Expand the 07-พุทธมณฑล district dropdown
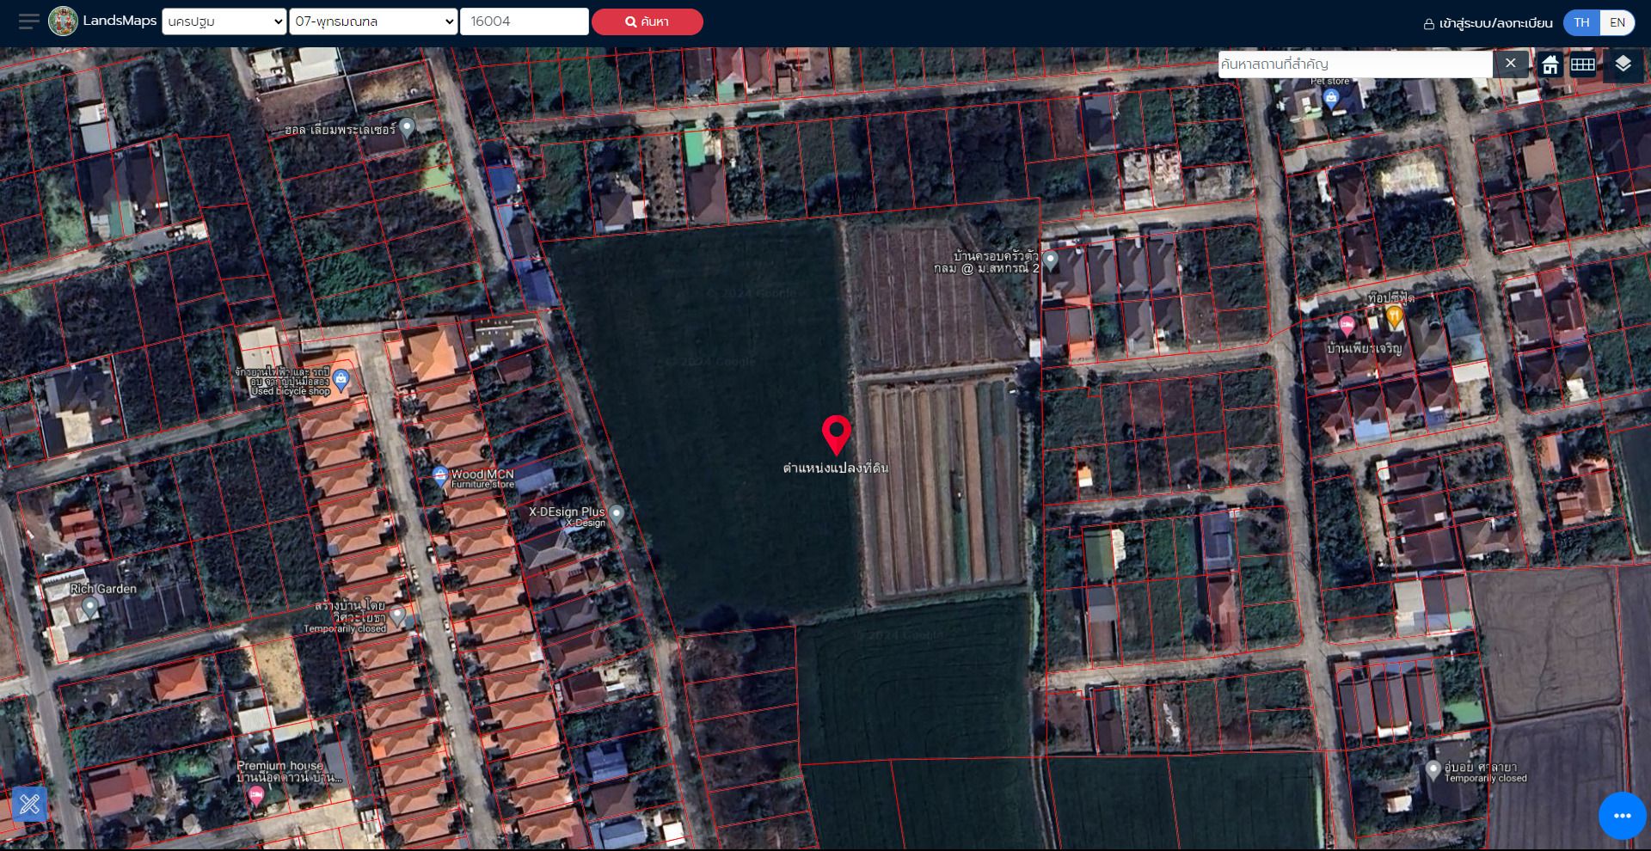 (x=373, y=21)
